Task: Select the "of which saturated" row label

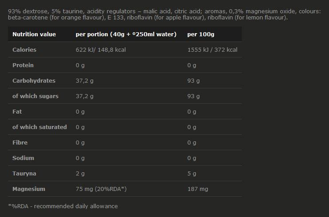Action: point(39,127)
